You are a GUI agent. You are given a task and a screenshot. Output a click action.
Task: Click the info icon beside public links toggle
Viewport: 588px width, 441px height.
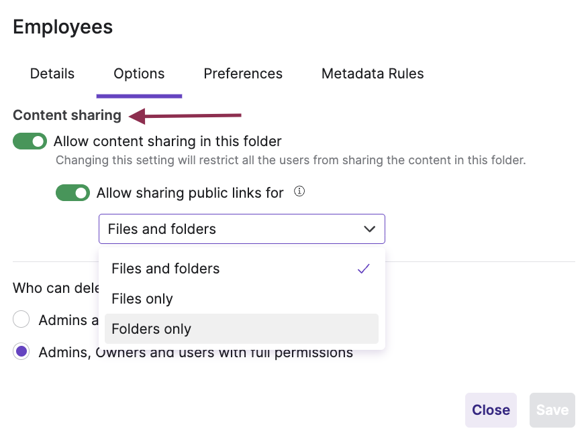[299, 192]
